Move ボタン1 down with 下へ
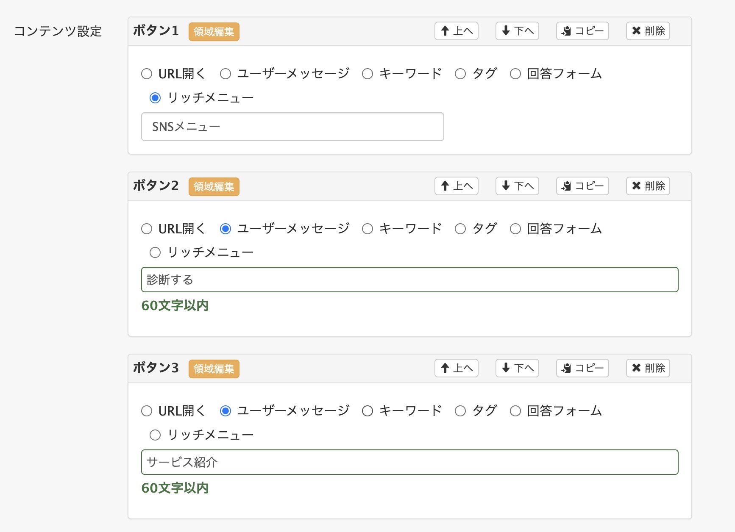Image resolution: width=735 pixels, height=532 pixels. (x=517, y=31)
